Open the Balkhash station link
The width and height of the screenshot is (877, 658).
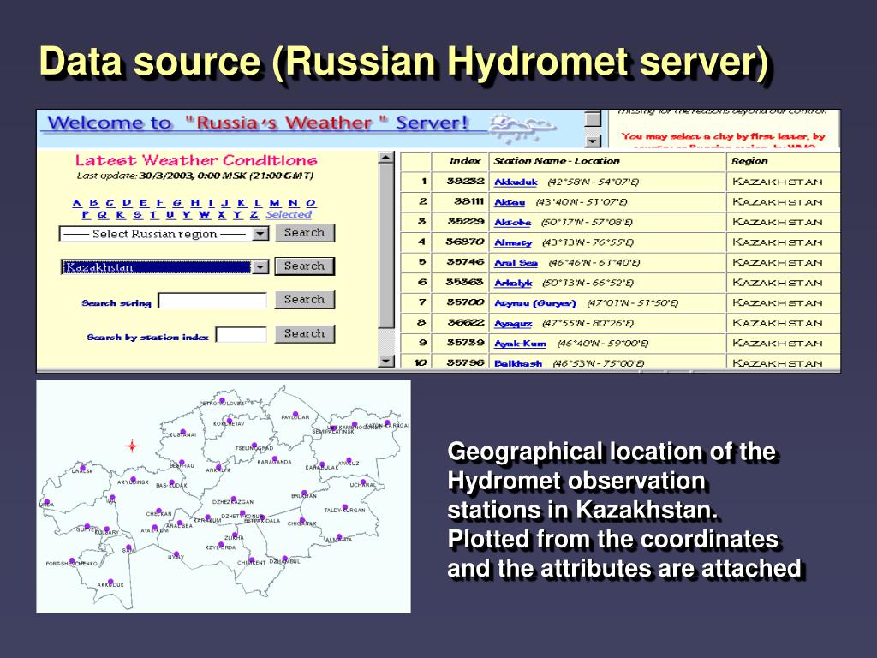click(x=518, y=363)
